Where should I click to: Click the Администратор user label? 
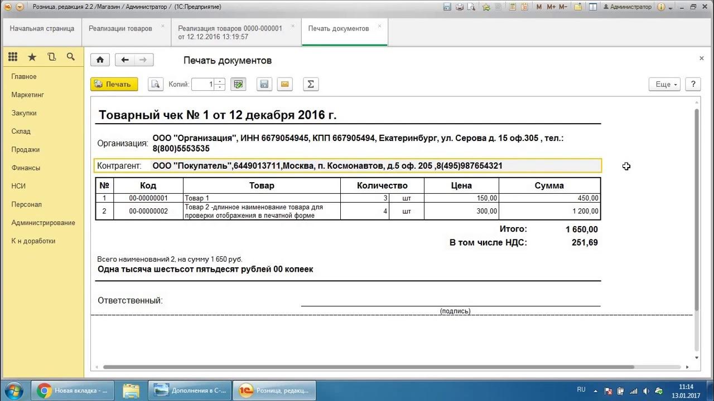628,7
